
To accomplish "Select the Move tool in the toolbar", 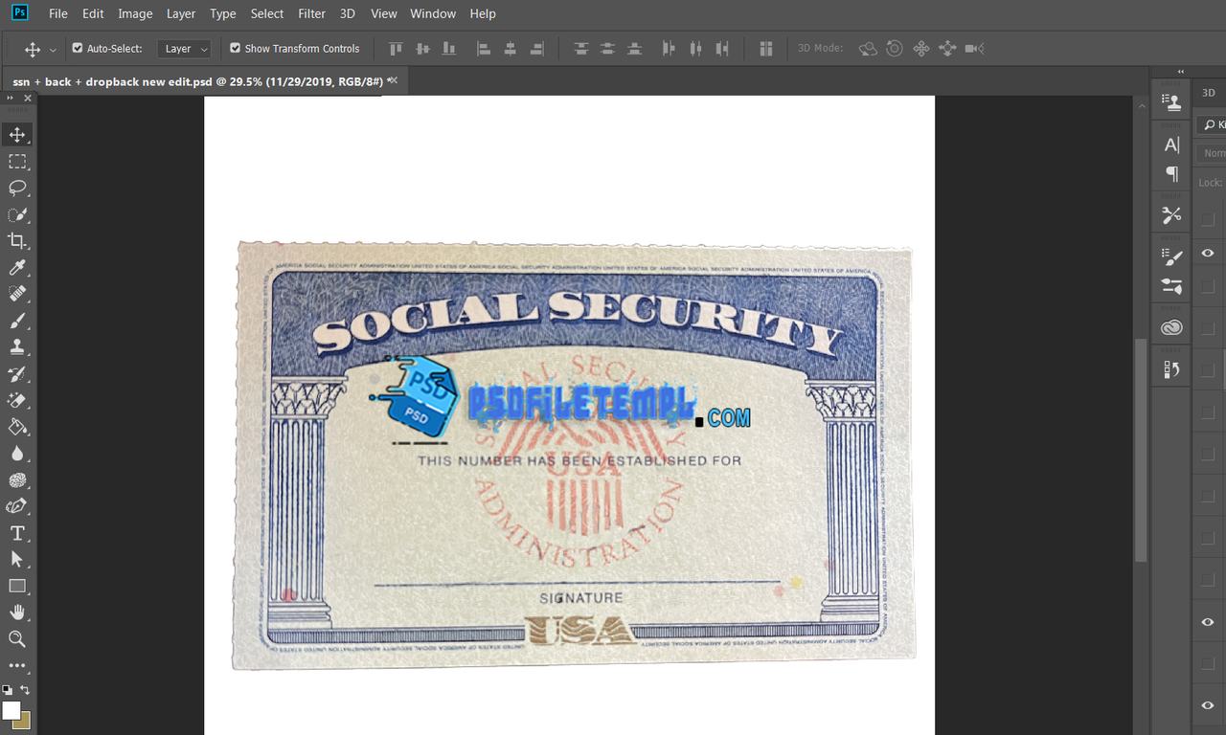I will coord(17,134).
